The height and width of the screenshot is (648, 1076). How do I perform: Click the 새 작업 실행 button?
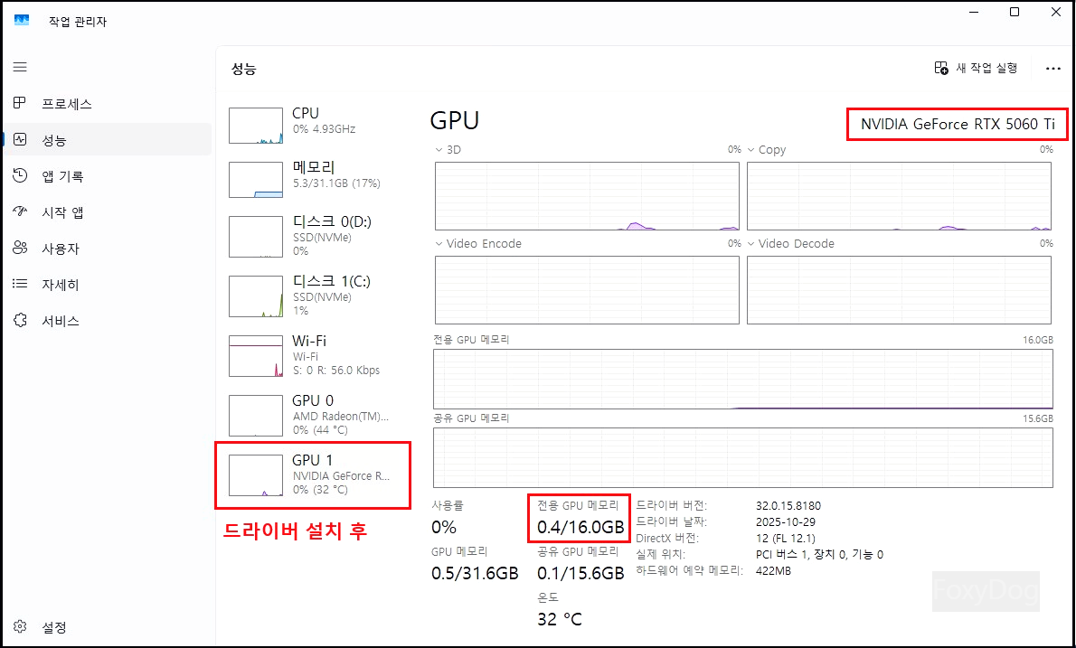coord(976,68)
